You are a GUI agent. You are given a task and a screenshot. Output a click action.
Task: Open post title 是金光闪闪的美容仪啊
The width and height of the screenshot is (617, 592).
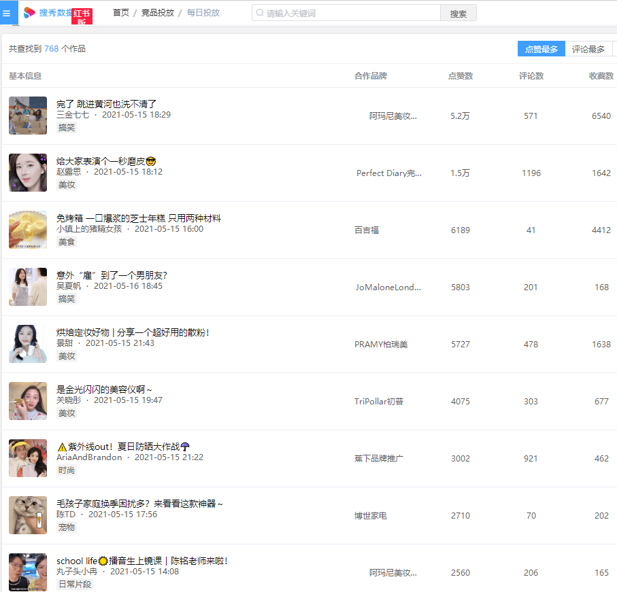[x=104, y=389]
